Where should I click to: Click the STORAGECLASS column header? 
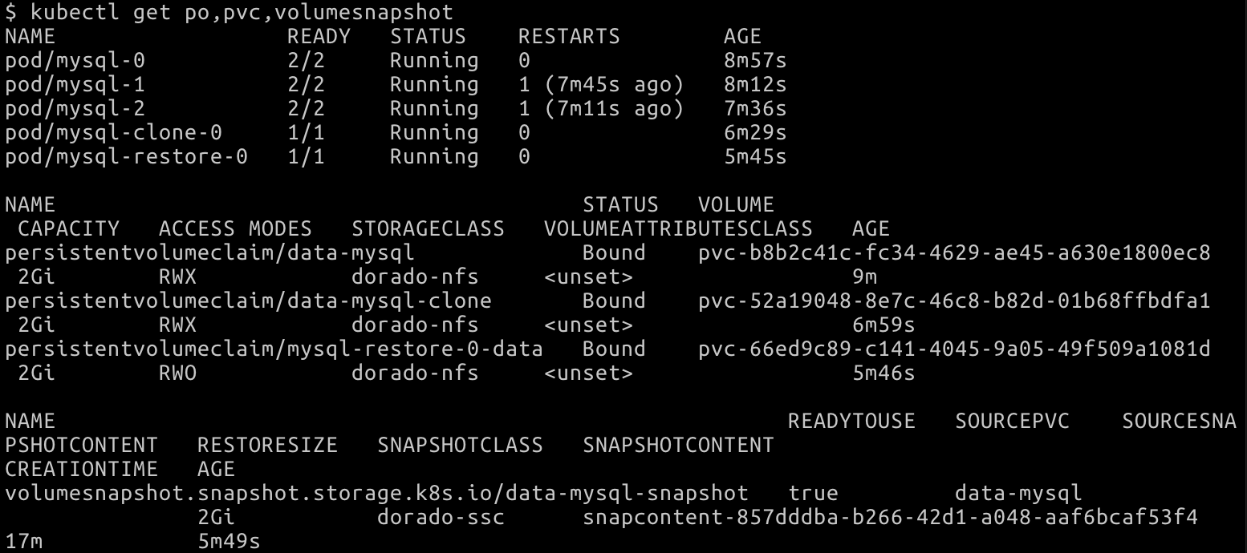point(428,228)
